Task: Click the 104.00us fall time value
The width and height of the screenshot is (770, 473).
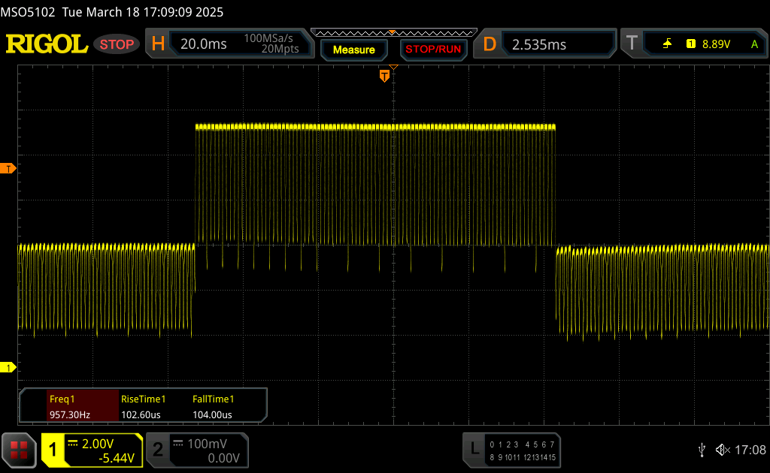Action: pyautogui.click(x=212, y=414)
